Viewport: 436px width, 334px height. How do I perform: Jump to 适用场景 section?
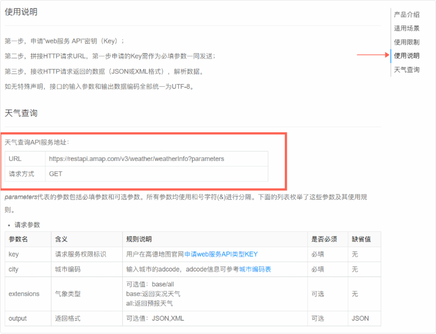click(x=407, y=28)
